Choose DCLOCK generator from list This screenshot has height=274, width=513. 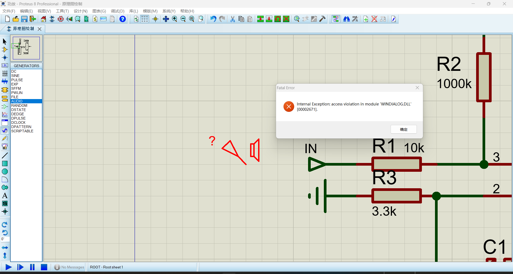(x=18, y=122)
